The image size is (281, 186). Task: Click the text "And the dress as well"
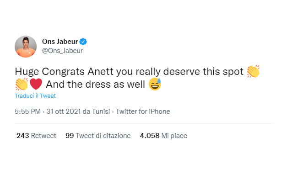coord(96,84)
